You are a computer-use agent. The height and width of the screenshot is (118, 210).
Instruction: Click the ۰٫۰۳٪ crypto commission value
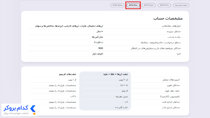[x=73, y=96]
